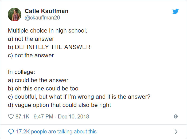
Task: Open "17.2K people are talking about this"
Action: [x=56, y=132]
